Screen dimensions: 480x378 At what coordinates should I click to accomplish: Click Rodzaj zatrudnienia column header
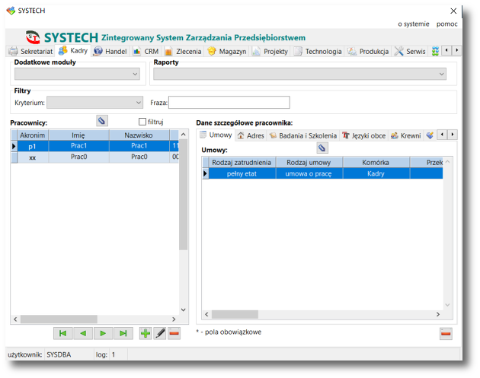pyautogui.click(x=242, y=163)
